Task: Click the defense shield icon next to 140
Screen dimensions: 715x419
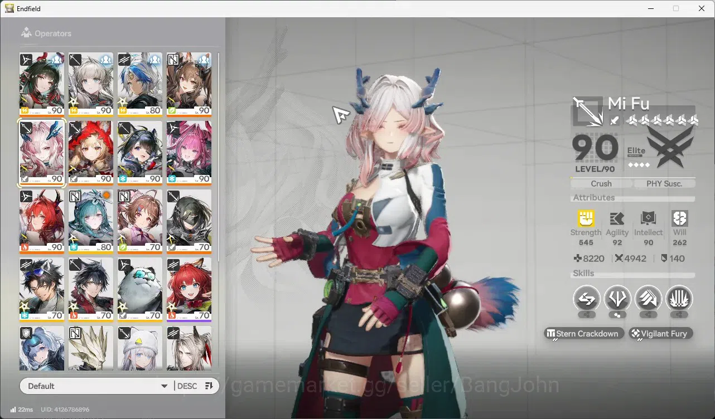Action: [664, 259]
